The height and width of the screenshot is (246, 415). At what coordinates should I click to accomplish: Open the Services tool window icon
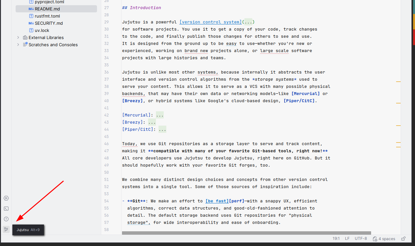click(6, 198)
